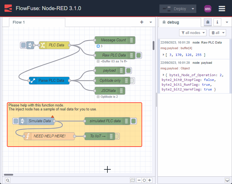Open debug in new window icon
The width and height of the screenshot is (232, 184).
click(x=227, y=180)
